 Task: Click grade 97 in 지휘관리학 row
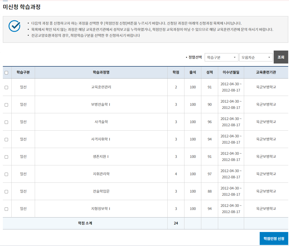point(210,174)
